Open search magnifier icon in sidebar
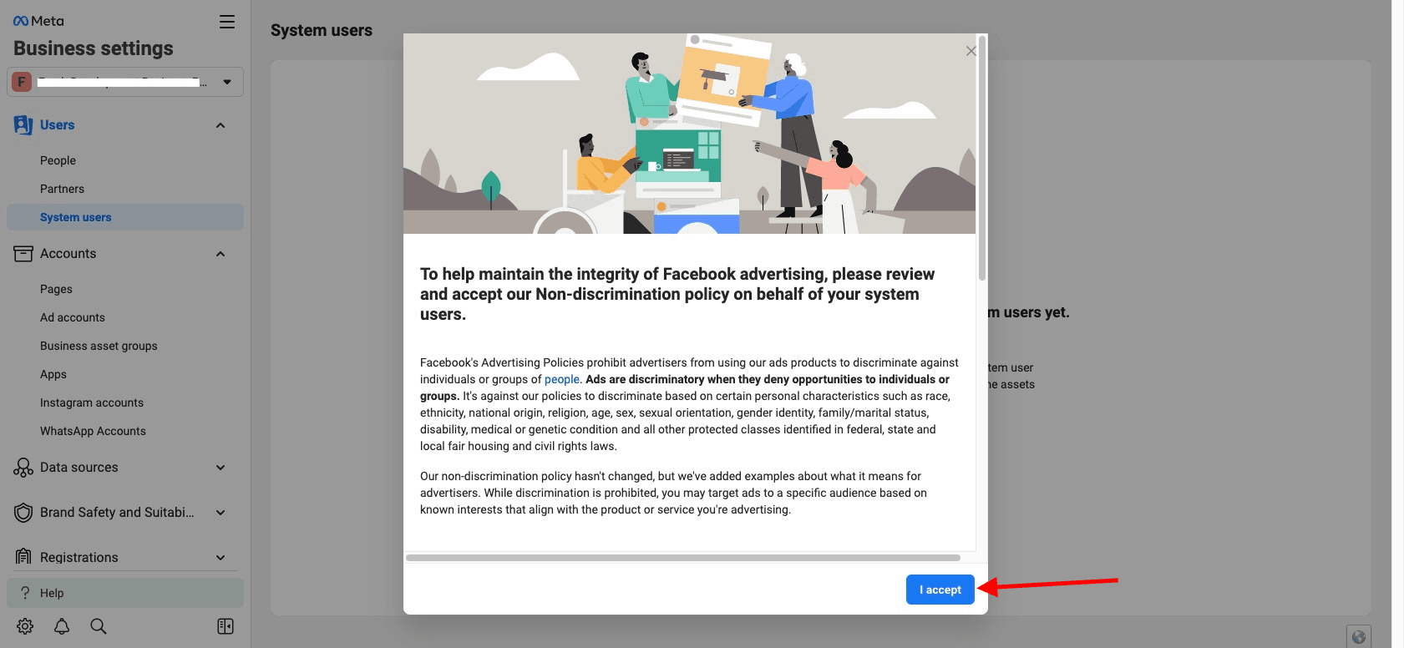 pyautogui.click(x=99, y=626)
